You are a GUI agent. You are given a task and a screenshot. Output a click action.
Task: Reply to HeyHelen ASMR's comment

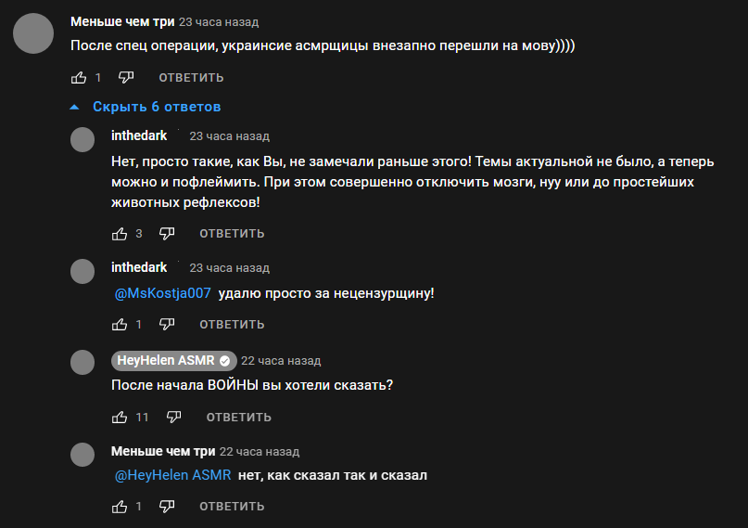[238, 418]
